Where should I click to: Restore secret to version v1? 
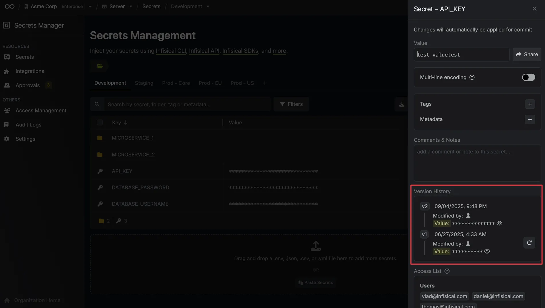[529, 243]
